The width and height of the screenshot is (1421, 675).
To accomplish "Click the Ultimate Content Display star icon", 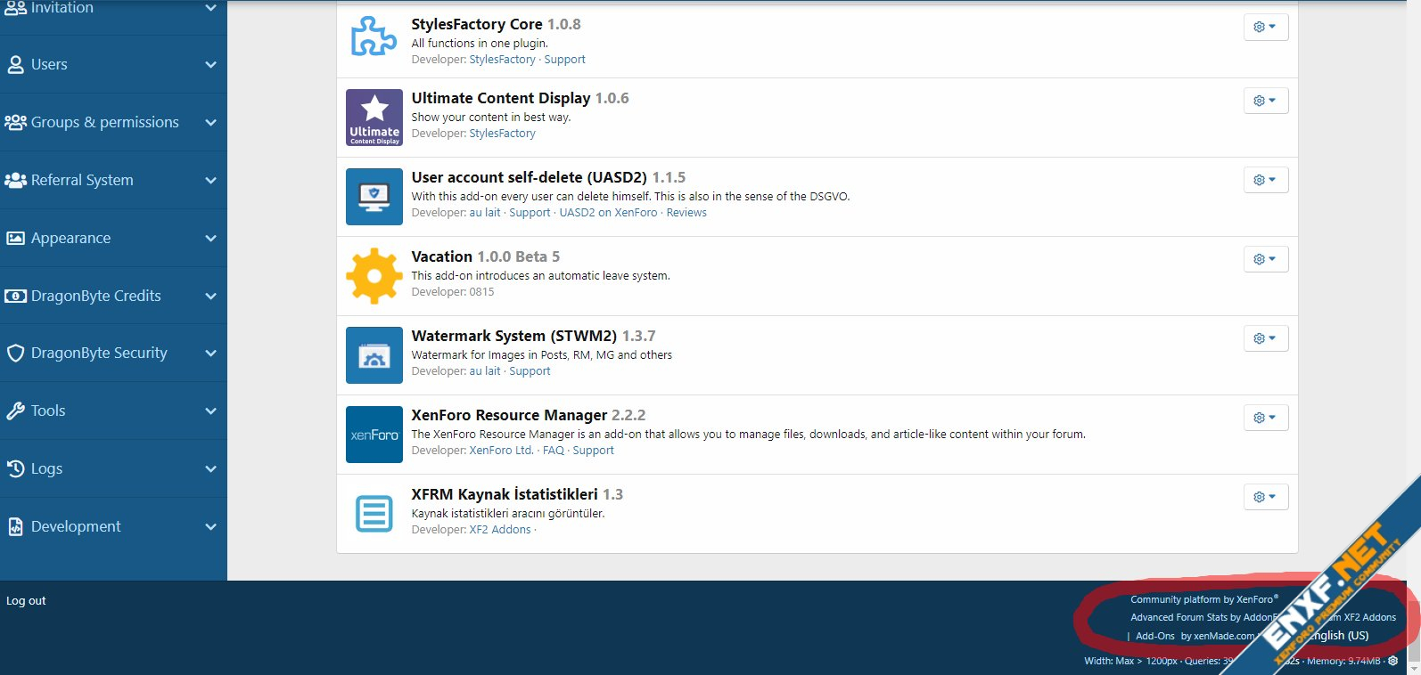I will click(x=374, y=118).
